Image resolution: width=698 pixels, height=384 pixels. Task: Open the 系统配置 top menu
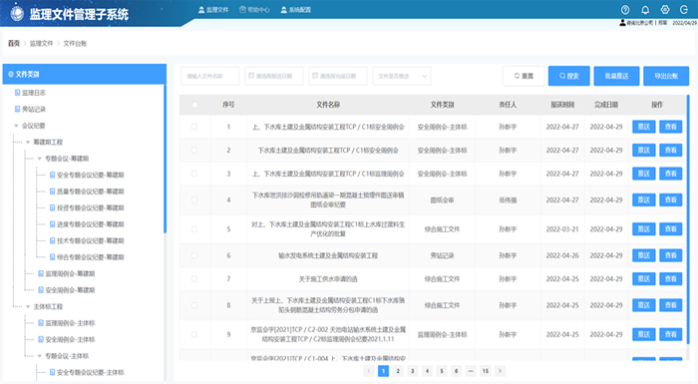295,10
